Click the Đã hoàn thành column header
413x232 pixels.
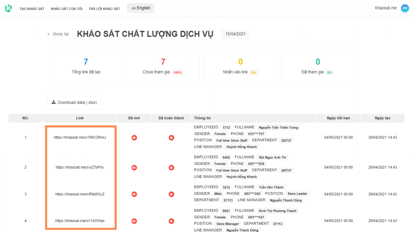tap(171, 118)
